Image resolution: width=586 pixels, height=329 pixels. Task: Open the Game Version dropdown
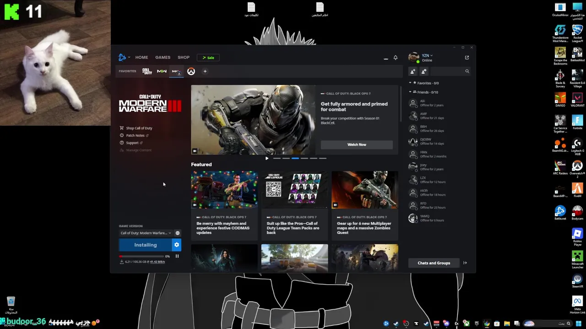pos(146,233)
